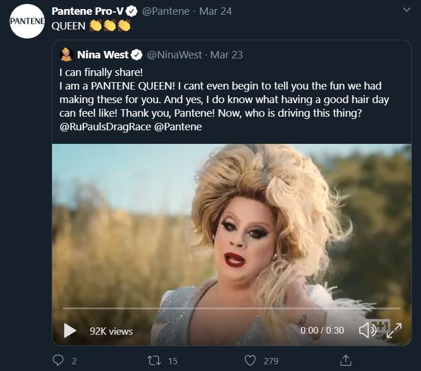Click the Pantene profile avatar logo

(x=28, y=21)
